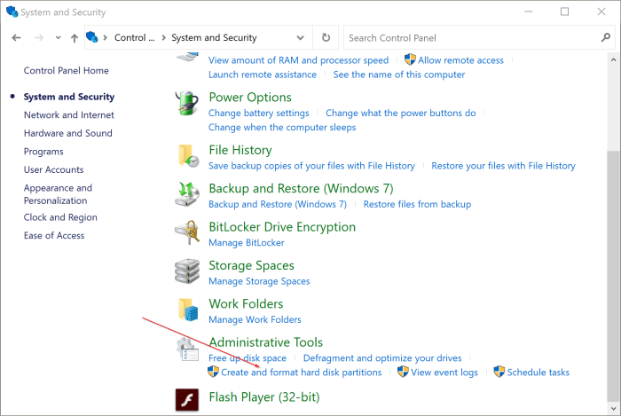Click System and Security breadcrumb segment
Screen dimensions: 621x416
pyautogui.click(x=214, y=37)
